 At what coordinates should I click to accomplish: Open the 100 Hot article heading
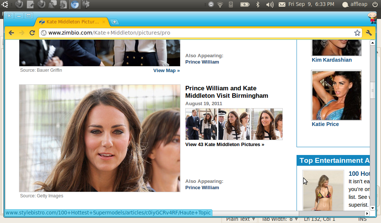pyautogui.click(x=359, y=174)
